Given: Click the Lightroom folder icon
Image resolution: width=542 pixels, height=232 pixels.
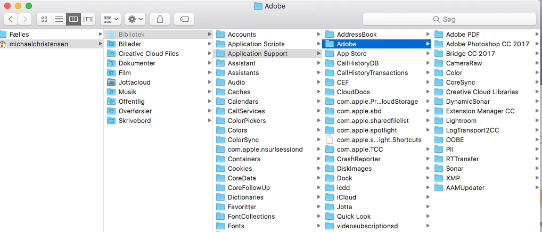Looking at the screenshot, I should click(x=439, y=120).
